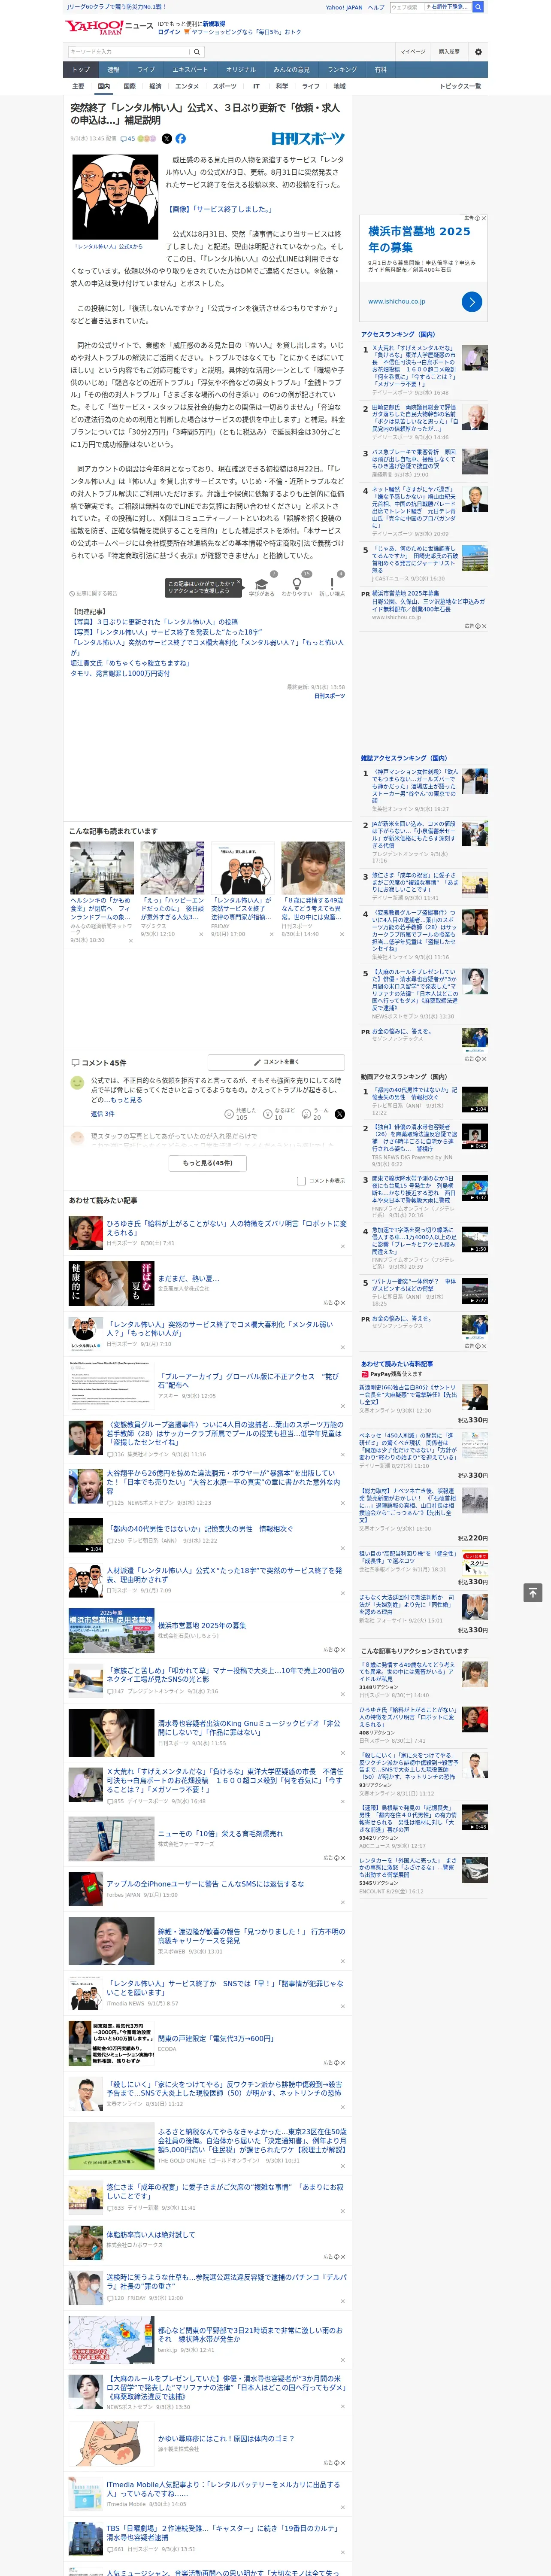Open 大谷翔平から26億円を掠めた違法胴元 article
551x2576 pixels.
(224, 1481)
